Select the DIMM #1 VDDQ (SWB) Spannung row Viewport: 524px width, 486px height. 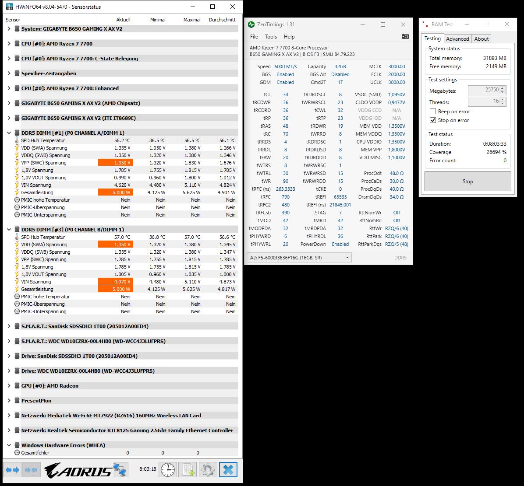point(126,155)
